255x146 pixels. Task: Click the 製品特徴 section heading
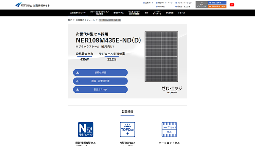pos(128,112)
